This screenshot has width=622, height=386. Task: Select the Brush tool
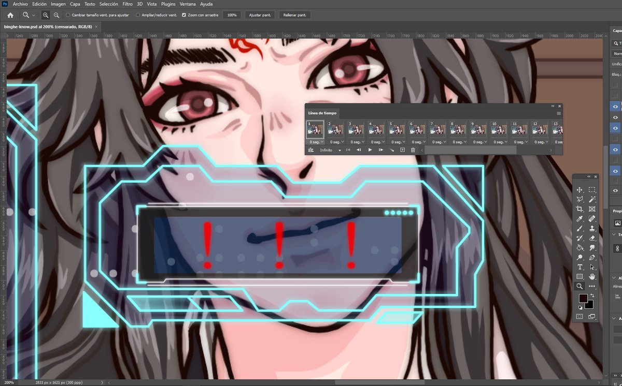click(580, 228)
